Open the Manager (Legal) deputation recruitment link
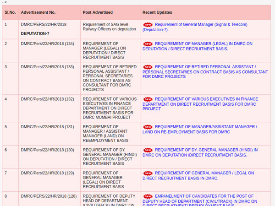 [197, 46]
